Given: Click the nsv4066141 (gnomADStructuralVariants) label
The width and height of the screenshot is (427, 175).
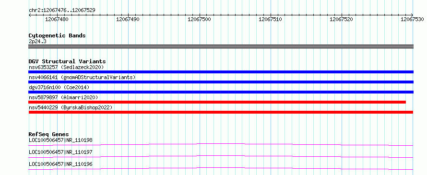Looking at the screenshot, I should pos(82,77).
